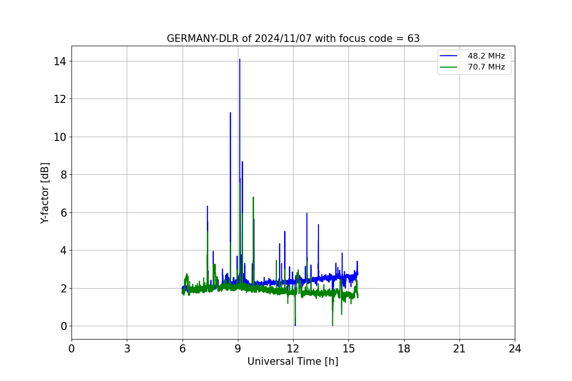
Task: Click y-axis tick label 8
Action: pyautogui.click(x=63, y=175)
